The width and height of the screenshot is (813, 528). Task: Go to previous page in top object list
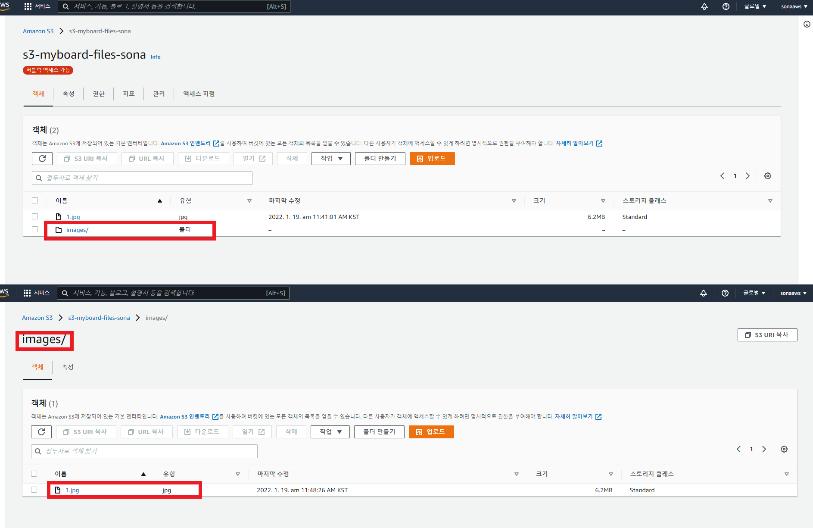click(x=723, y=176)
